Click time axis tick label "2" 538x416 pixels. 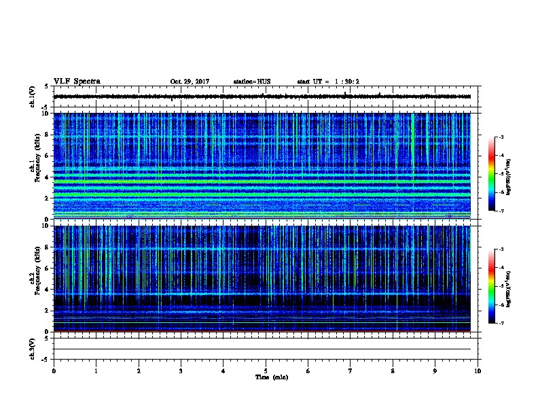139,370
